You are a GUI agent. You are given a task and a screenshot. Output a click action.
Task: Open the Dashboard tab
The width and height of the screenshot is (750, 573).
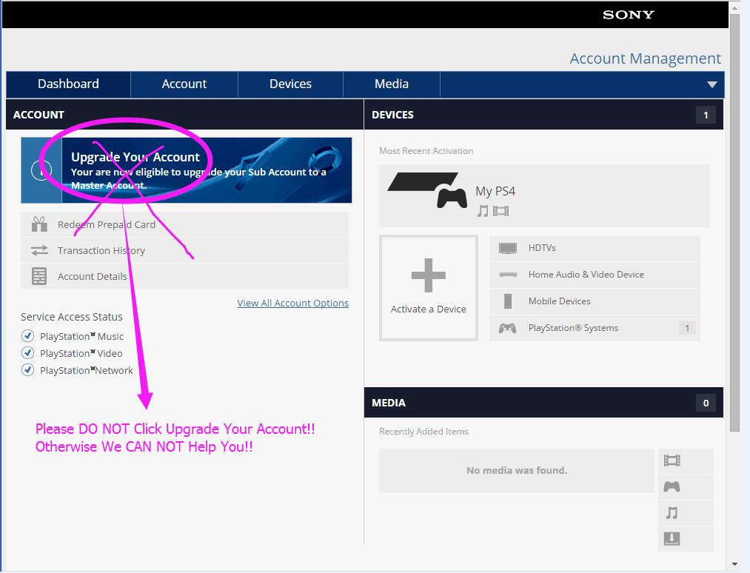click(68, 84)
